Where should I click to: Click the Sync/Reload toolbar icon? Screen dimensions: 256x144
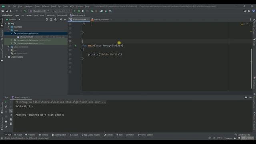11,11
